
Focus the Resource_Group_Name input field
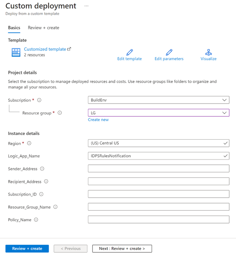159,207
